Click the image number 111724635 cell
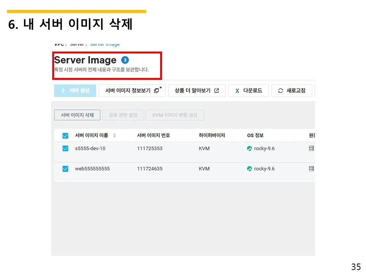The width and height of the screenshot is (366, 275). coord(150,169)
